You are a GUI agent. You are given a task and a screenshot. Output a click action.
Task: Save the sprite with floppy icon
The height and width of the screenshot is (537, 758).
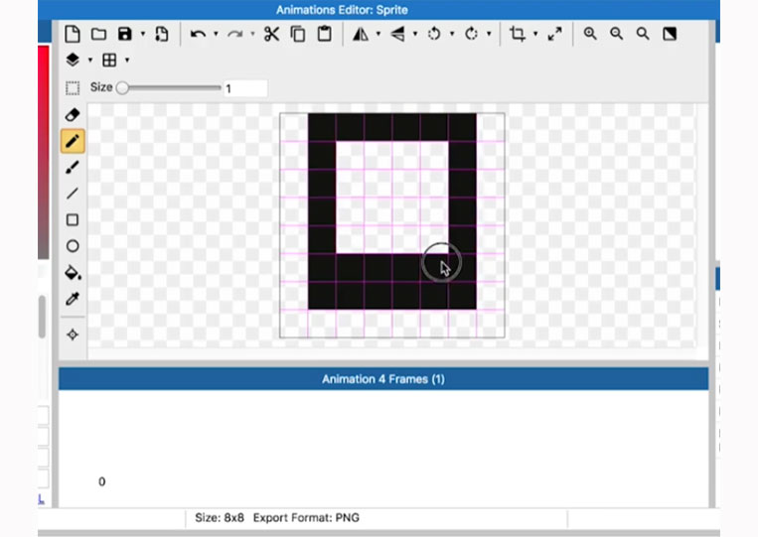point(125,34)
